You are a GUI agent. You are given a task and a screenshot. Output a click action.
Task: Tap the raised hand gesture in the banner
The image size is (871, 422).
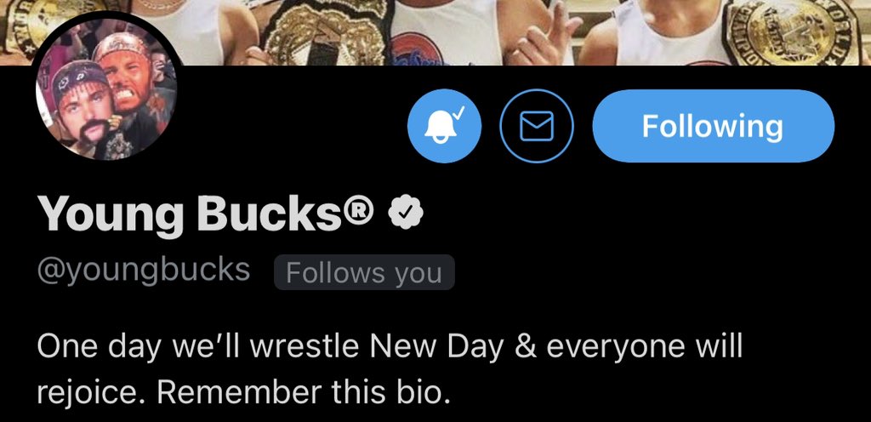click(542, 34)
